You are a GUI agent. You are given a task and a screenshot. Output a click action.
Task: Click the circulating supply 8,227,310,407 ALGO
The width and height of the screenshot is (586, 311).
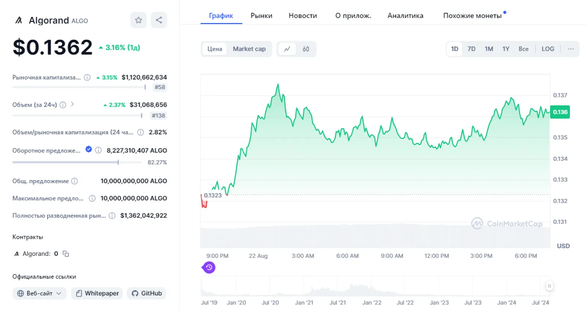[137, 150]
